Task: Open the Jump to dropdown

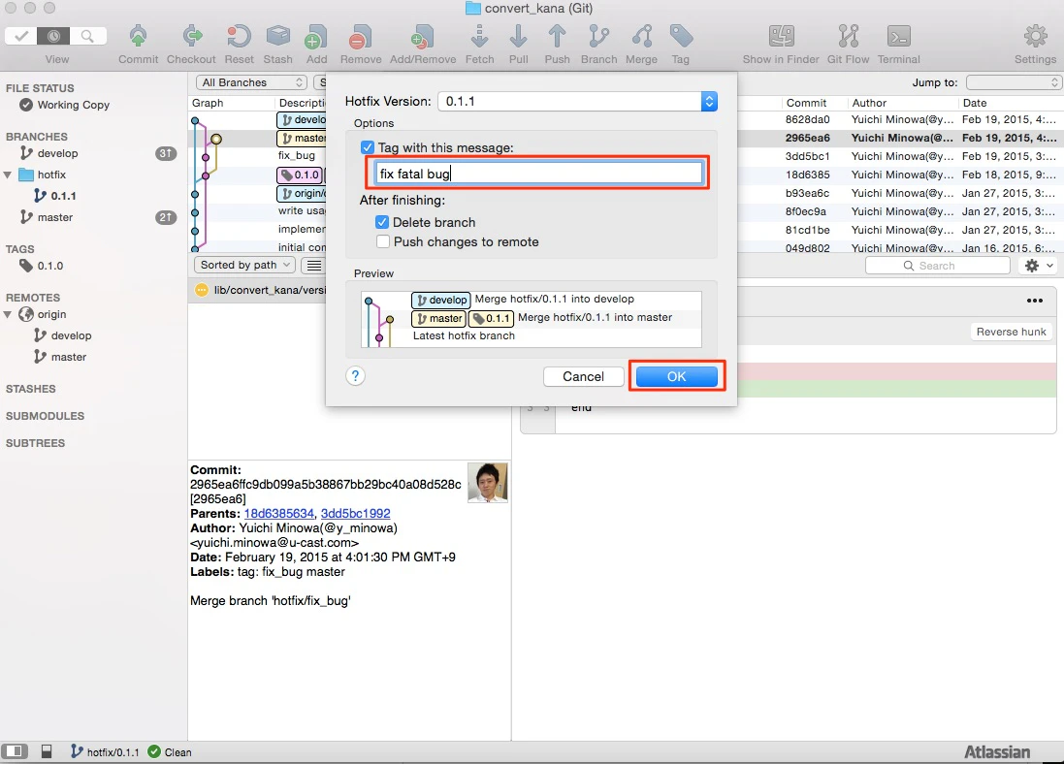Action: (x=1014, y=82)
